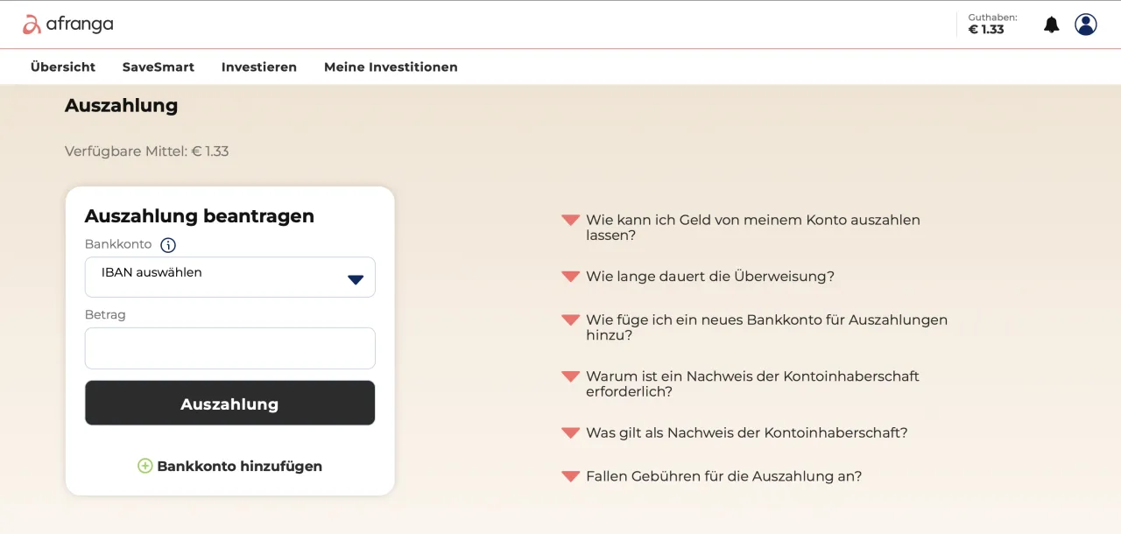Open the user profile avatar

pos(1086,25)
